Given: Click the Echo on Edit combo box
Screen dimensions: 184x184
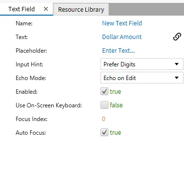Looking at the screenshot, I should (x=142, y=78).
